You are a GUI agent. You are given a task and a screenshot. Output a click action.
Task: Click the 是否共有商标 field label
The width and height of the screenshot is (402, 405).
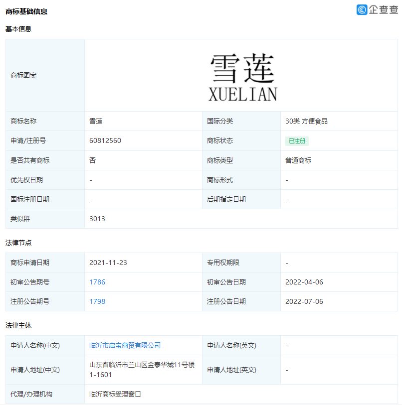[30, 160]
